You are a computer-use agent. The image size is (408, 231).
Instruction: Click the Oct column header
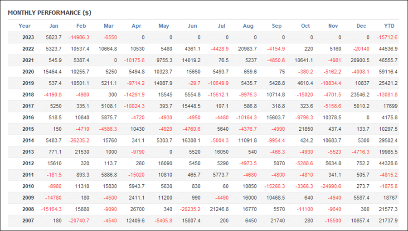(x=306, y=26)
